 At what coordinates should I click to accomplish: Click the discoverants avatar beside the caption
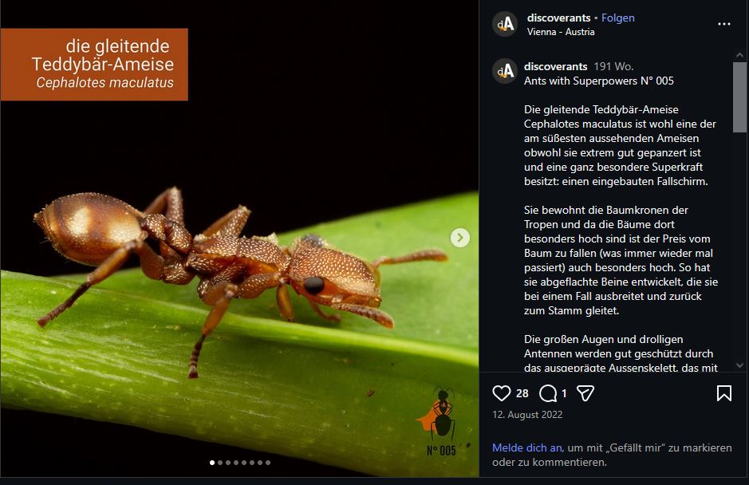point(505,71)
